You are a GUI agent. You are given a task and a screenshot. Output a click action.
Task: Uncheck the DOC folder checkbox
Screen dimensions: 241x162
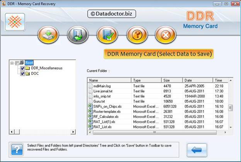[22, 73]
